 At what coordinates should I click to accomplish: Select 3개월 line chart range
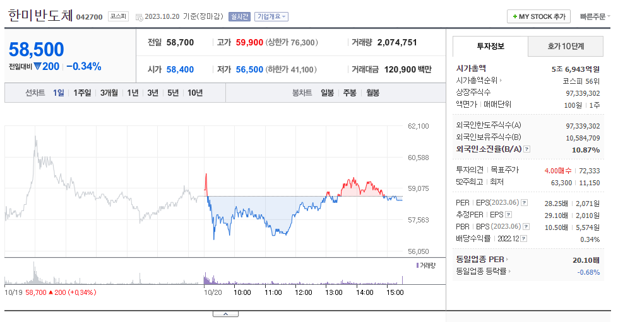pos(109,93)
